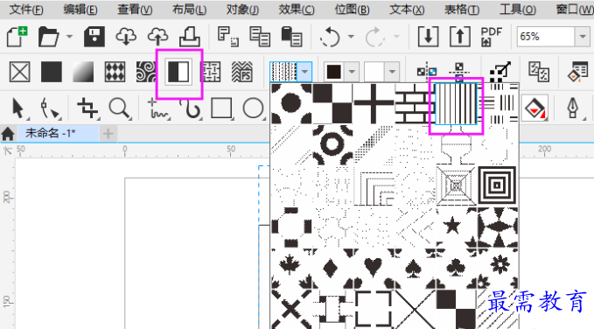594x329 pixels.
Task: Select the Two-color pattern fill option
Action: pos(178,72)
